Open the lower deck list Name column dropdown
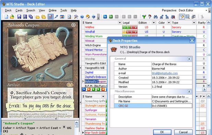Screen dimensions: 212x135 click(103, 97)
